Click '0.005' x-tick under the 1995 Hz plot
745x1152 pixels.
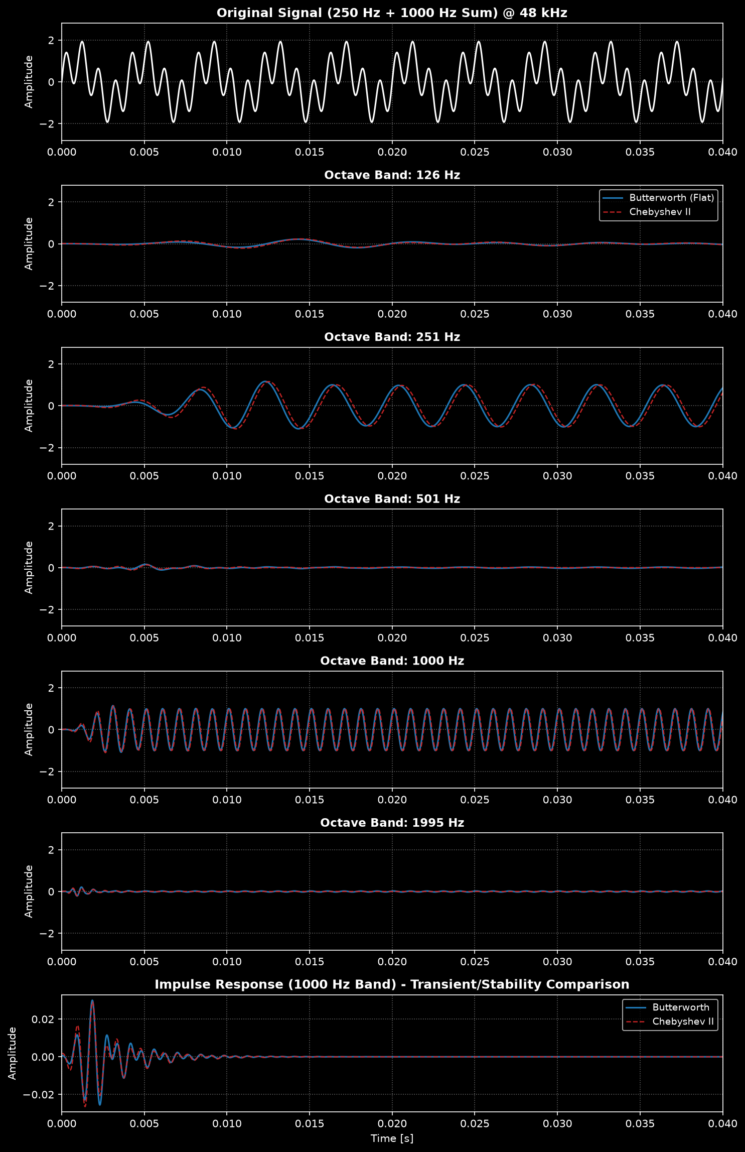tap(144, 962)
